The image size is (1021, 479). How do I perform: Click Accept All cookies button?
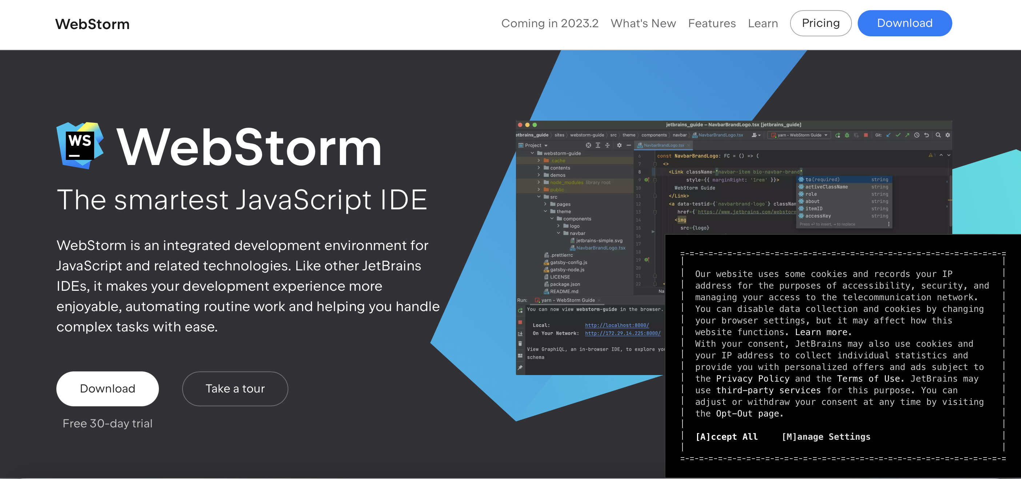[725, 436]
